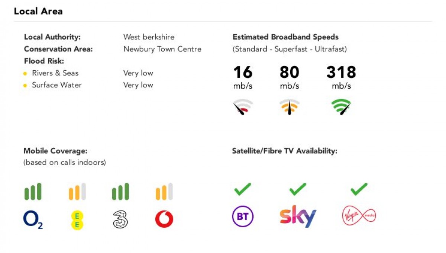The image size is (446, 253).
Task: Click the 318 mb/s ultrafast speed value
Action: [x=341, y=77]
